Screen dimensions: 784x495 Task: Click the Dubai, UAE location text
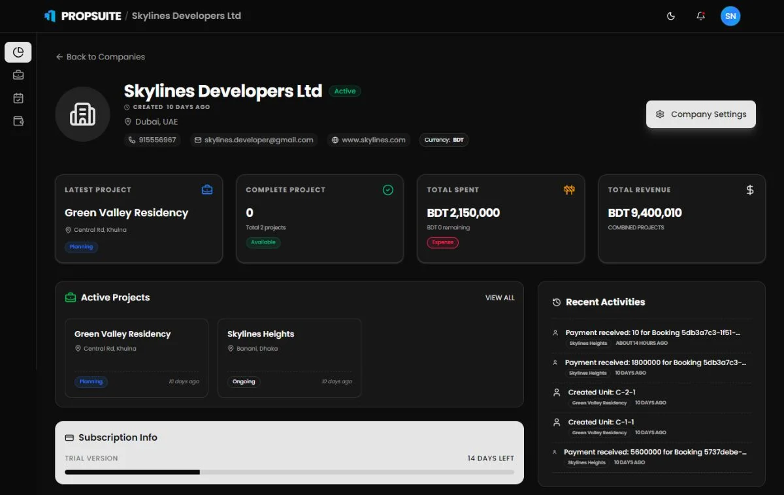(156, 121)
